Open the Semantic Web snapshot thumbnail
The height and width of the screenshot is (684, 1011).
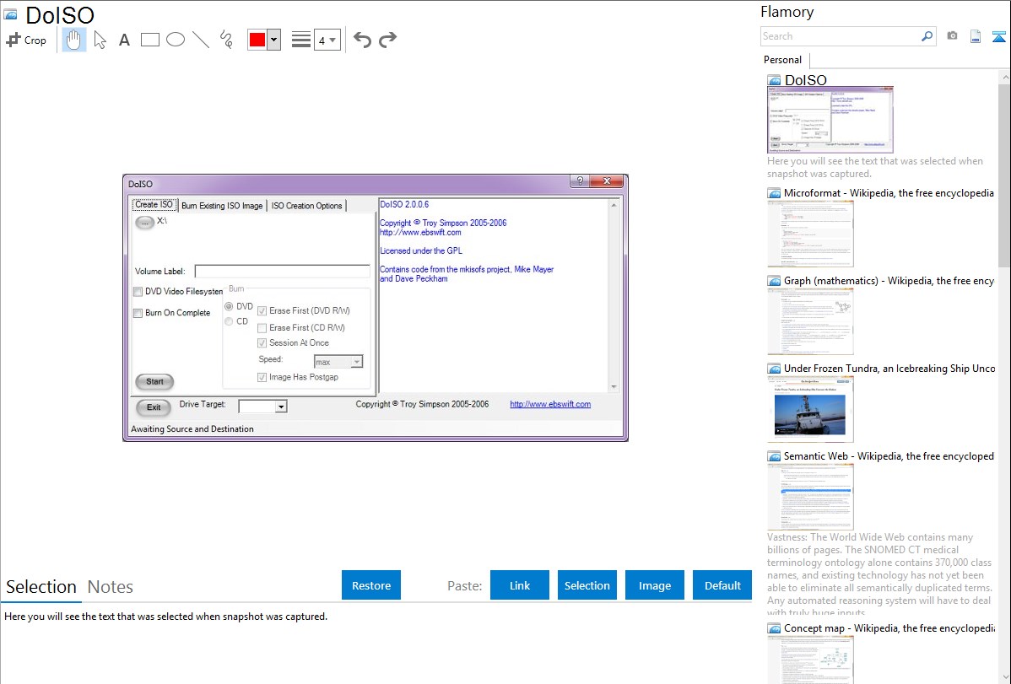point(810,497)
